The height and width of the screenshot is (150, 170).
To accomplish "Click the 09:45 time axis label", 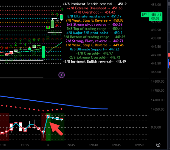I will point(116,145).
